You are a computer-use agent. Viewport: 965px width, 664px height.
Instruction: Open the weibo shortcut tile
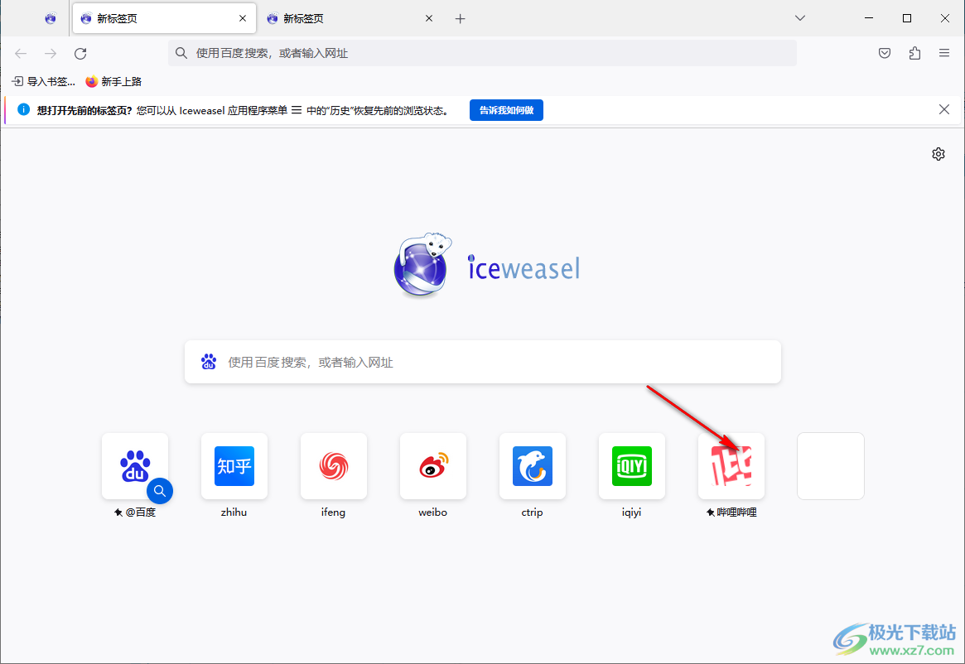coord(432,466)
